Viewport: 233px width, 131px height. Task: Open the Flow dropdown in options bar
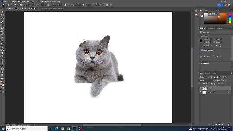click(x=61, y=5)
